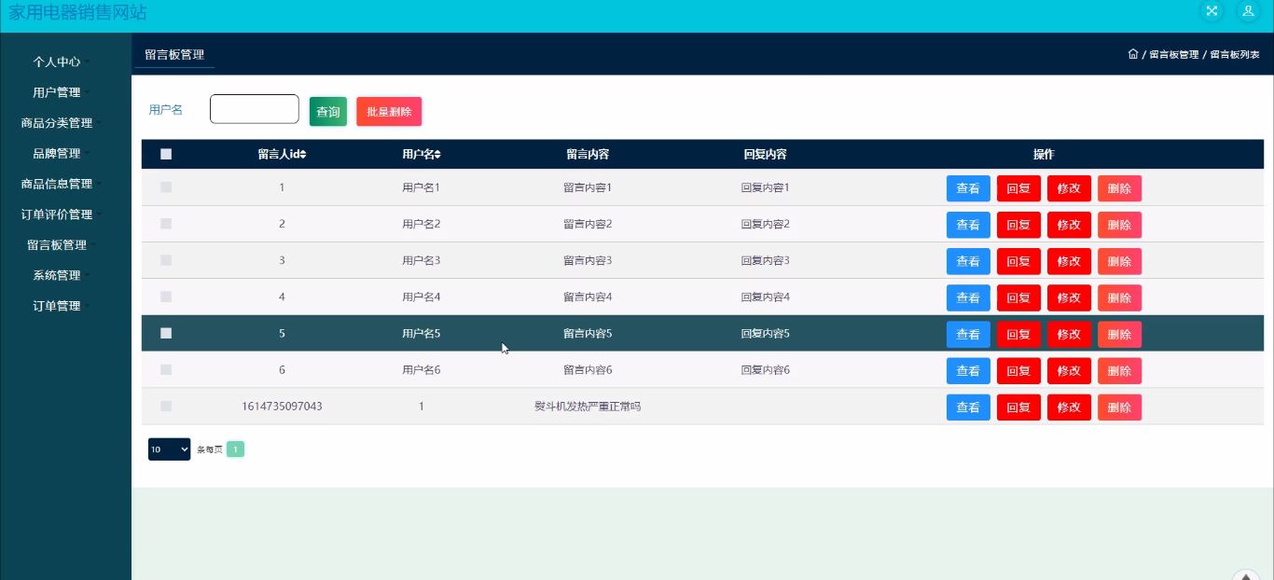Click the 留言板管理 breadcrumb link
The image size is (1274, 580).
point(1173,55)
